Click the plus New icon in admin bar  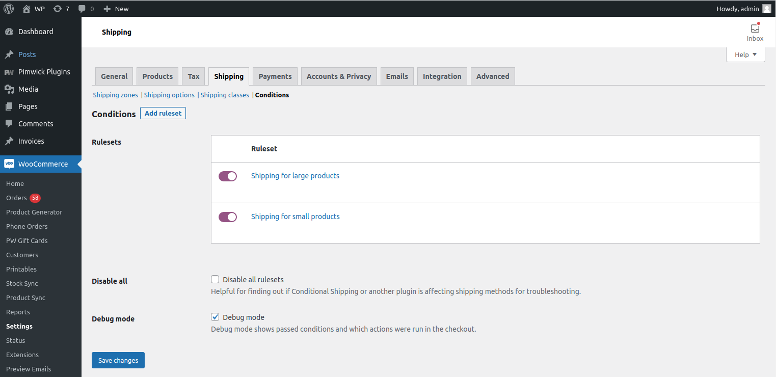click(107, 9)
